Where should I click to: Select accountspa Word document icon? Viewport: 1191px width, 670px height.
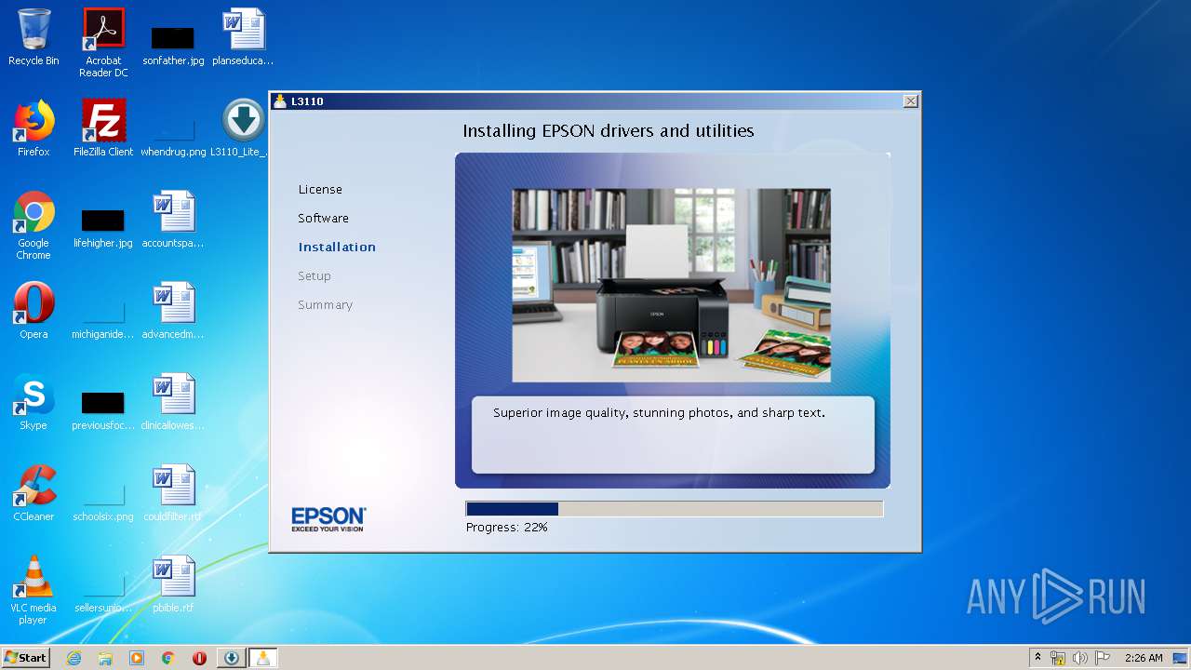173,220
